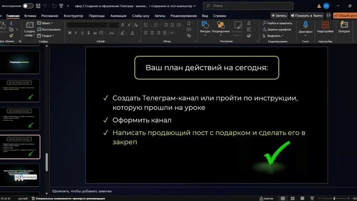Screen dimensions: 357x201
Task: Toggle the Автосохранение switch
Action: (28, 6)
